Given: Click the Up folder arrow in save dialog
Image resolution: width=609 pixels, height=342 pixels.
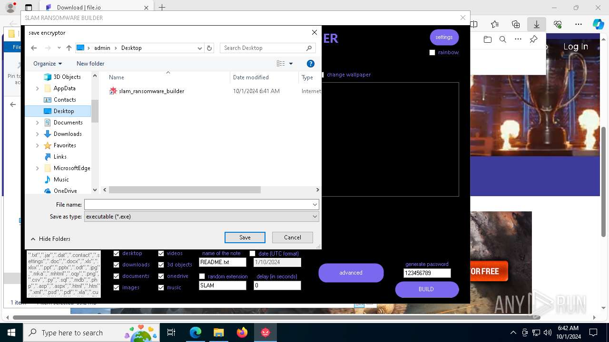Looking at the screenshot, I should (x=69, y=48).
